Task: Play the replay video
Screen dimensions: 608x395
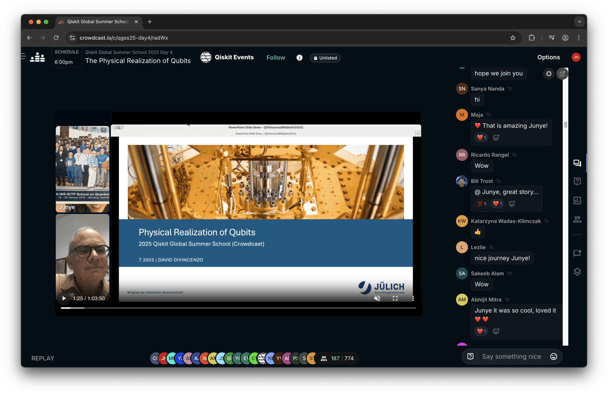Action: [x=64, y=298]
